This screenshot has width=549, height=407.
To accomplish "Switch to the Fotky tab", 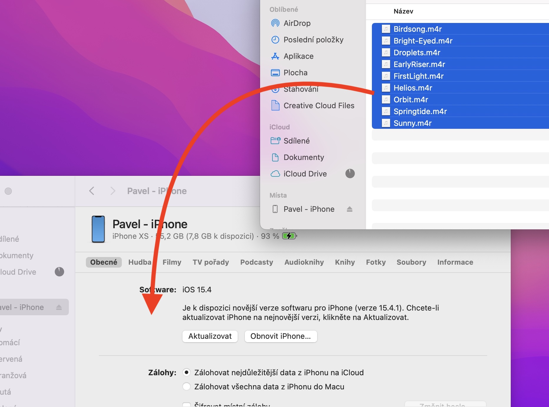I will pyautogui.click(x=376, y=262).
